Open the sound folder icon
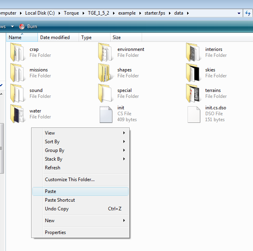Viewport: 253px width, 251px height. point(18,93)
